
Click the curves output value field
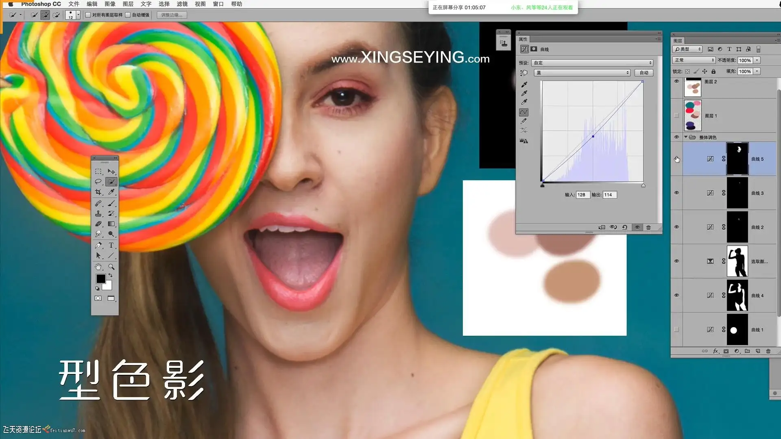pyautogui.click(x=609, y=195)
